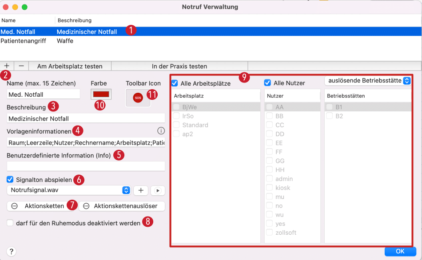The image size is (422, 260).
Task: Check the BjWe workplace checkbox
Action: [176, 107]
